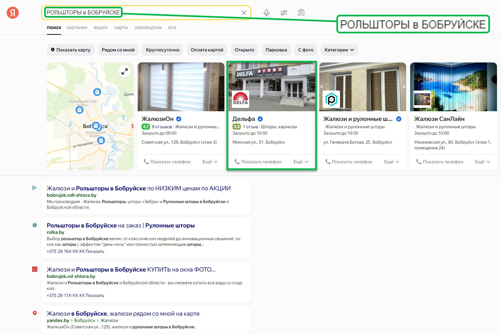
Task: Toggle the Круглосуточно filter
Action: [x=163, y=50]
